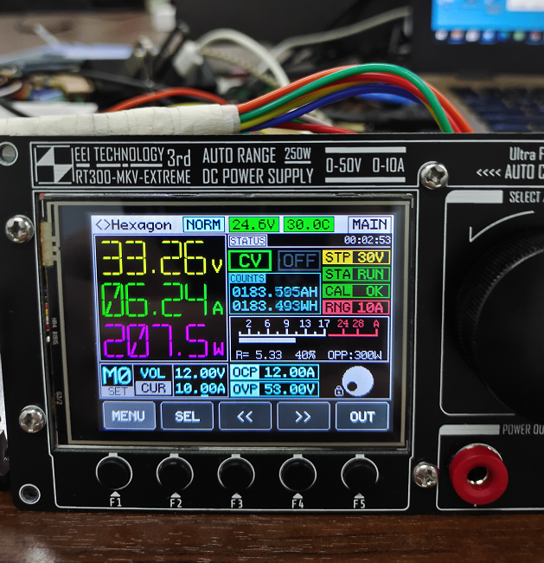
Task: Tap the 207.5 W power readout
Action: [x=163, y=340]
